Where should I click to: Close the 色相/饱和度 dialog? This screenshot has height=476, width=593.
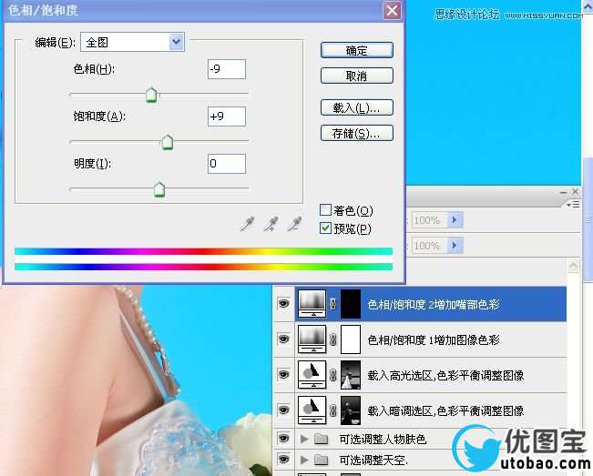pos(393,10)
